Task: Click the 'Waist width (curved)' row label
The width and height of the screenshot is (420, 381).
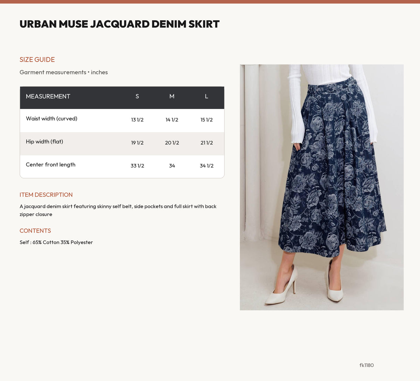Action: (x=51, y=119)
